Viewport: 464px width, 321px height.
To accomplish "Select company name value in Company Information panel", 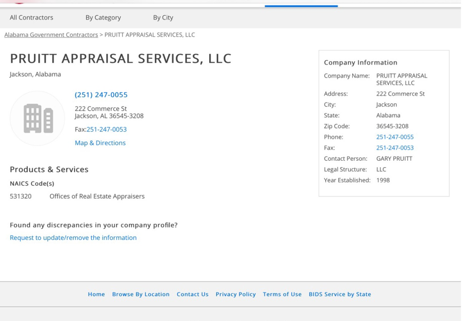I will [401, 79].
